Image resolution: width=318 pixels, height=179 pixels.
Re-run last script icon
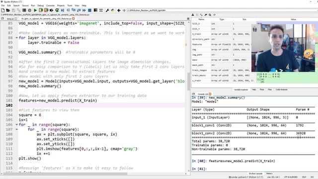(x=57, y=10)
